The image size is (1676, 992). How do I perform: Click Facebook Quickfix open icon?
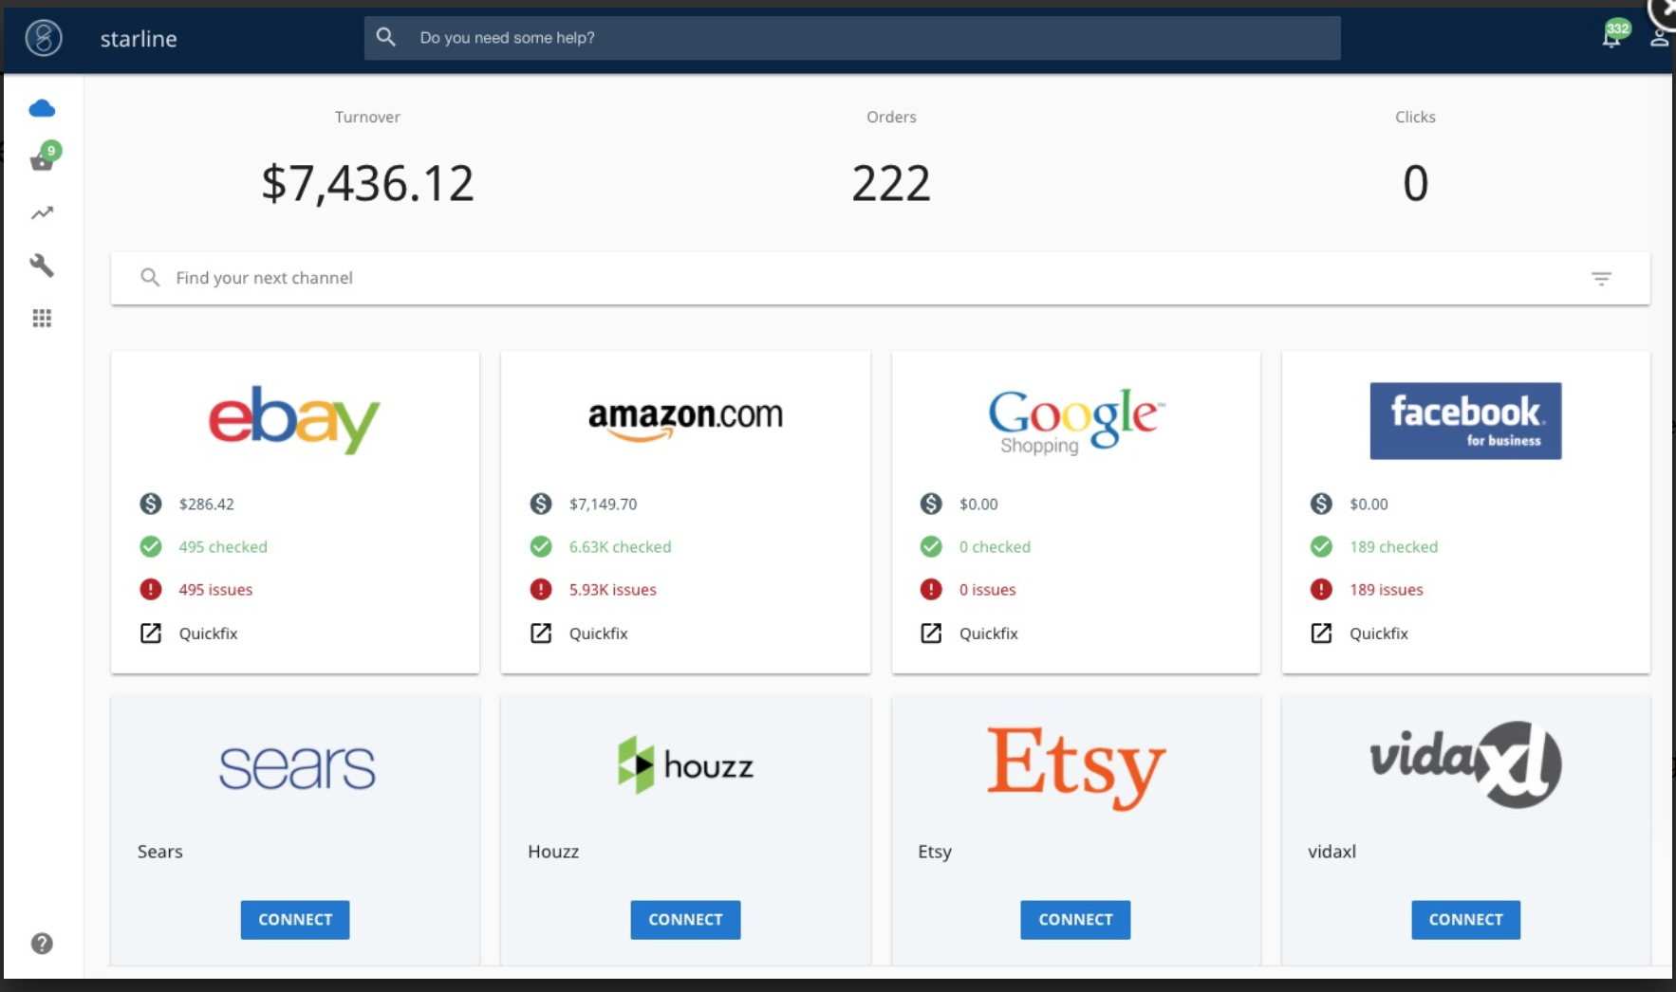(1321, 634)
